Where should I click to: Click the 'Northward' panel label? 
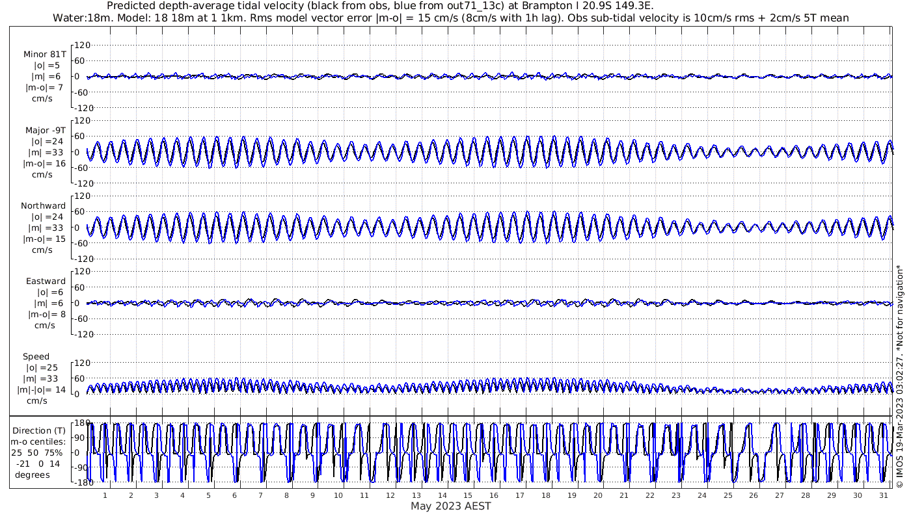pyautogui.click(x=43, y=206)
